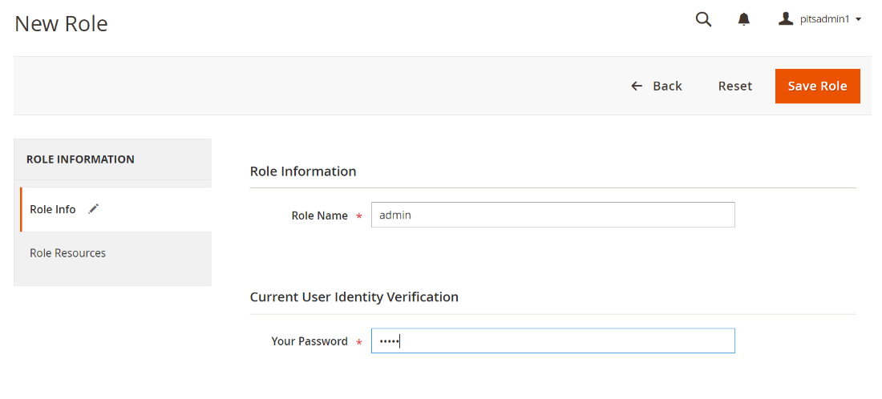Click the New Role page title

pos(61,24)
